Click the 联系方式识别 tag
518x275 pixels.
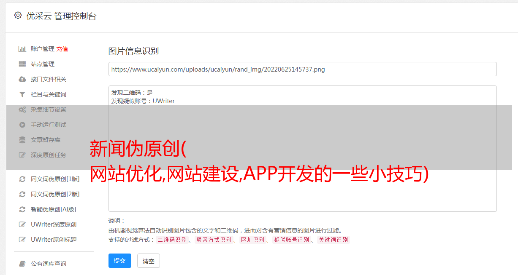(x=214, y=240)
